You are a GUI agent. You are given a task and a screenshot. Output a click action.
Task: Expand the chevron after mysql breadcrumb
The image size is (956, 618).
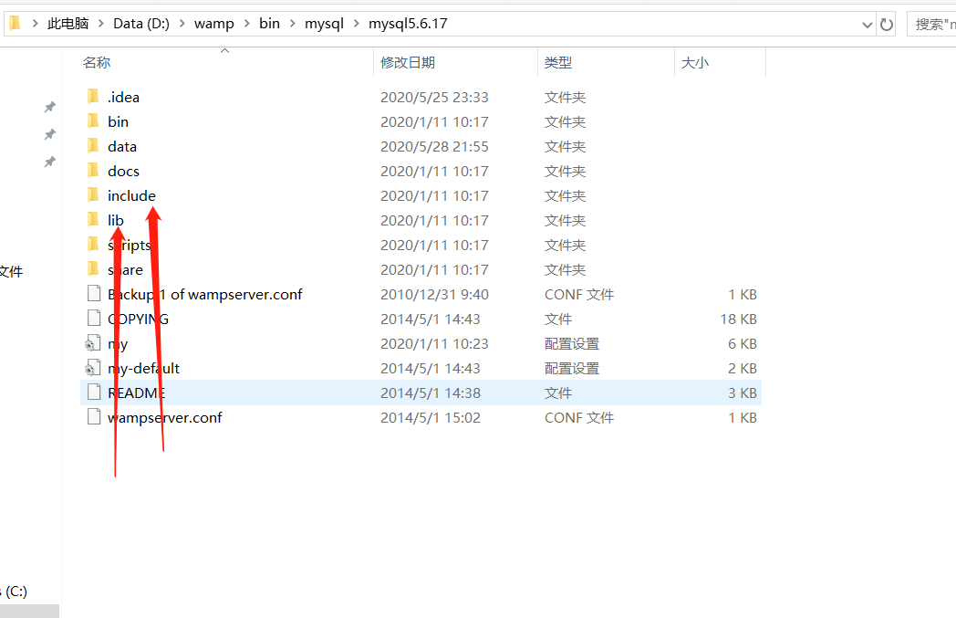tap(358, 24)
